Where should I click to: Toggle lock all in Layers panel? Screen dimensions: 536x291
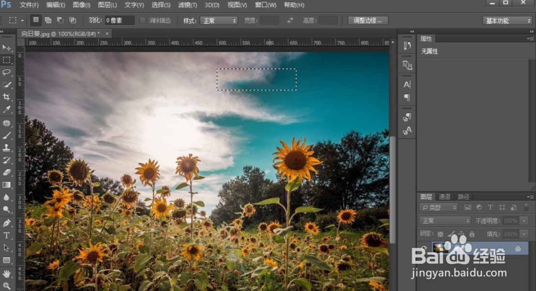472,234
